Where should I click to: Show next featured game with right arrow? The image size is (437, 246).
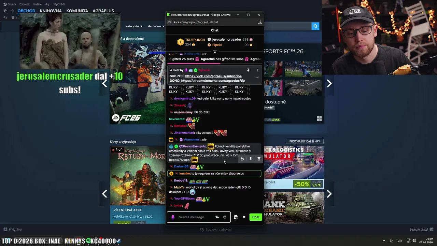coord(329,83)
